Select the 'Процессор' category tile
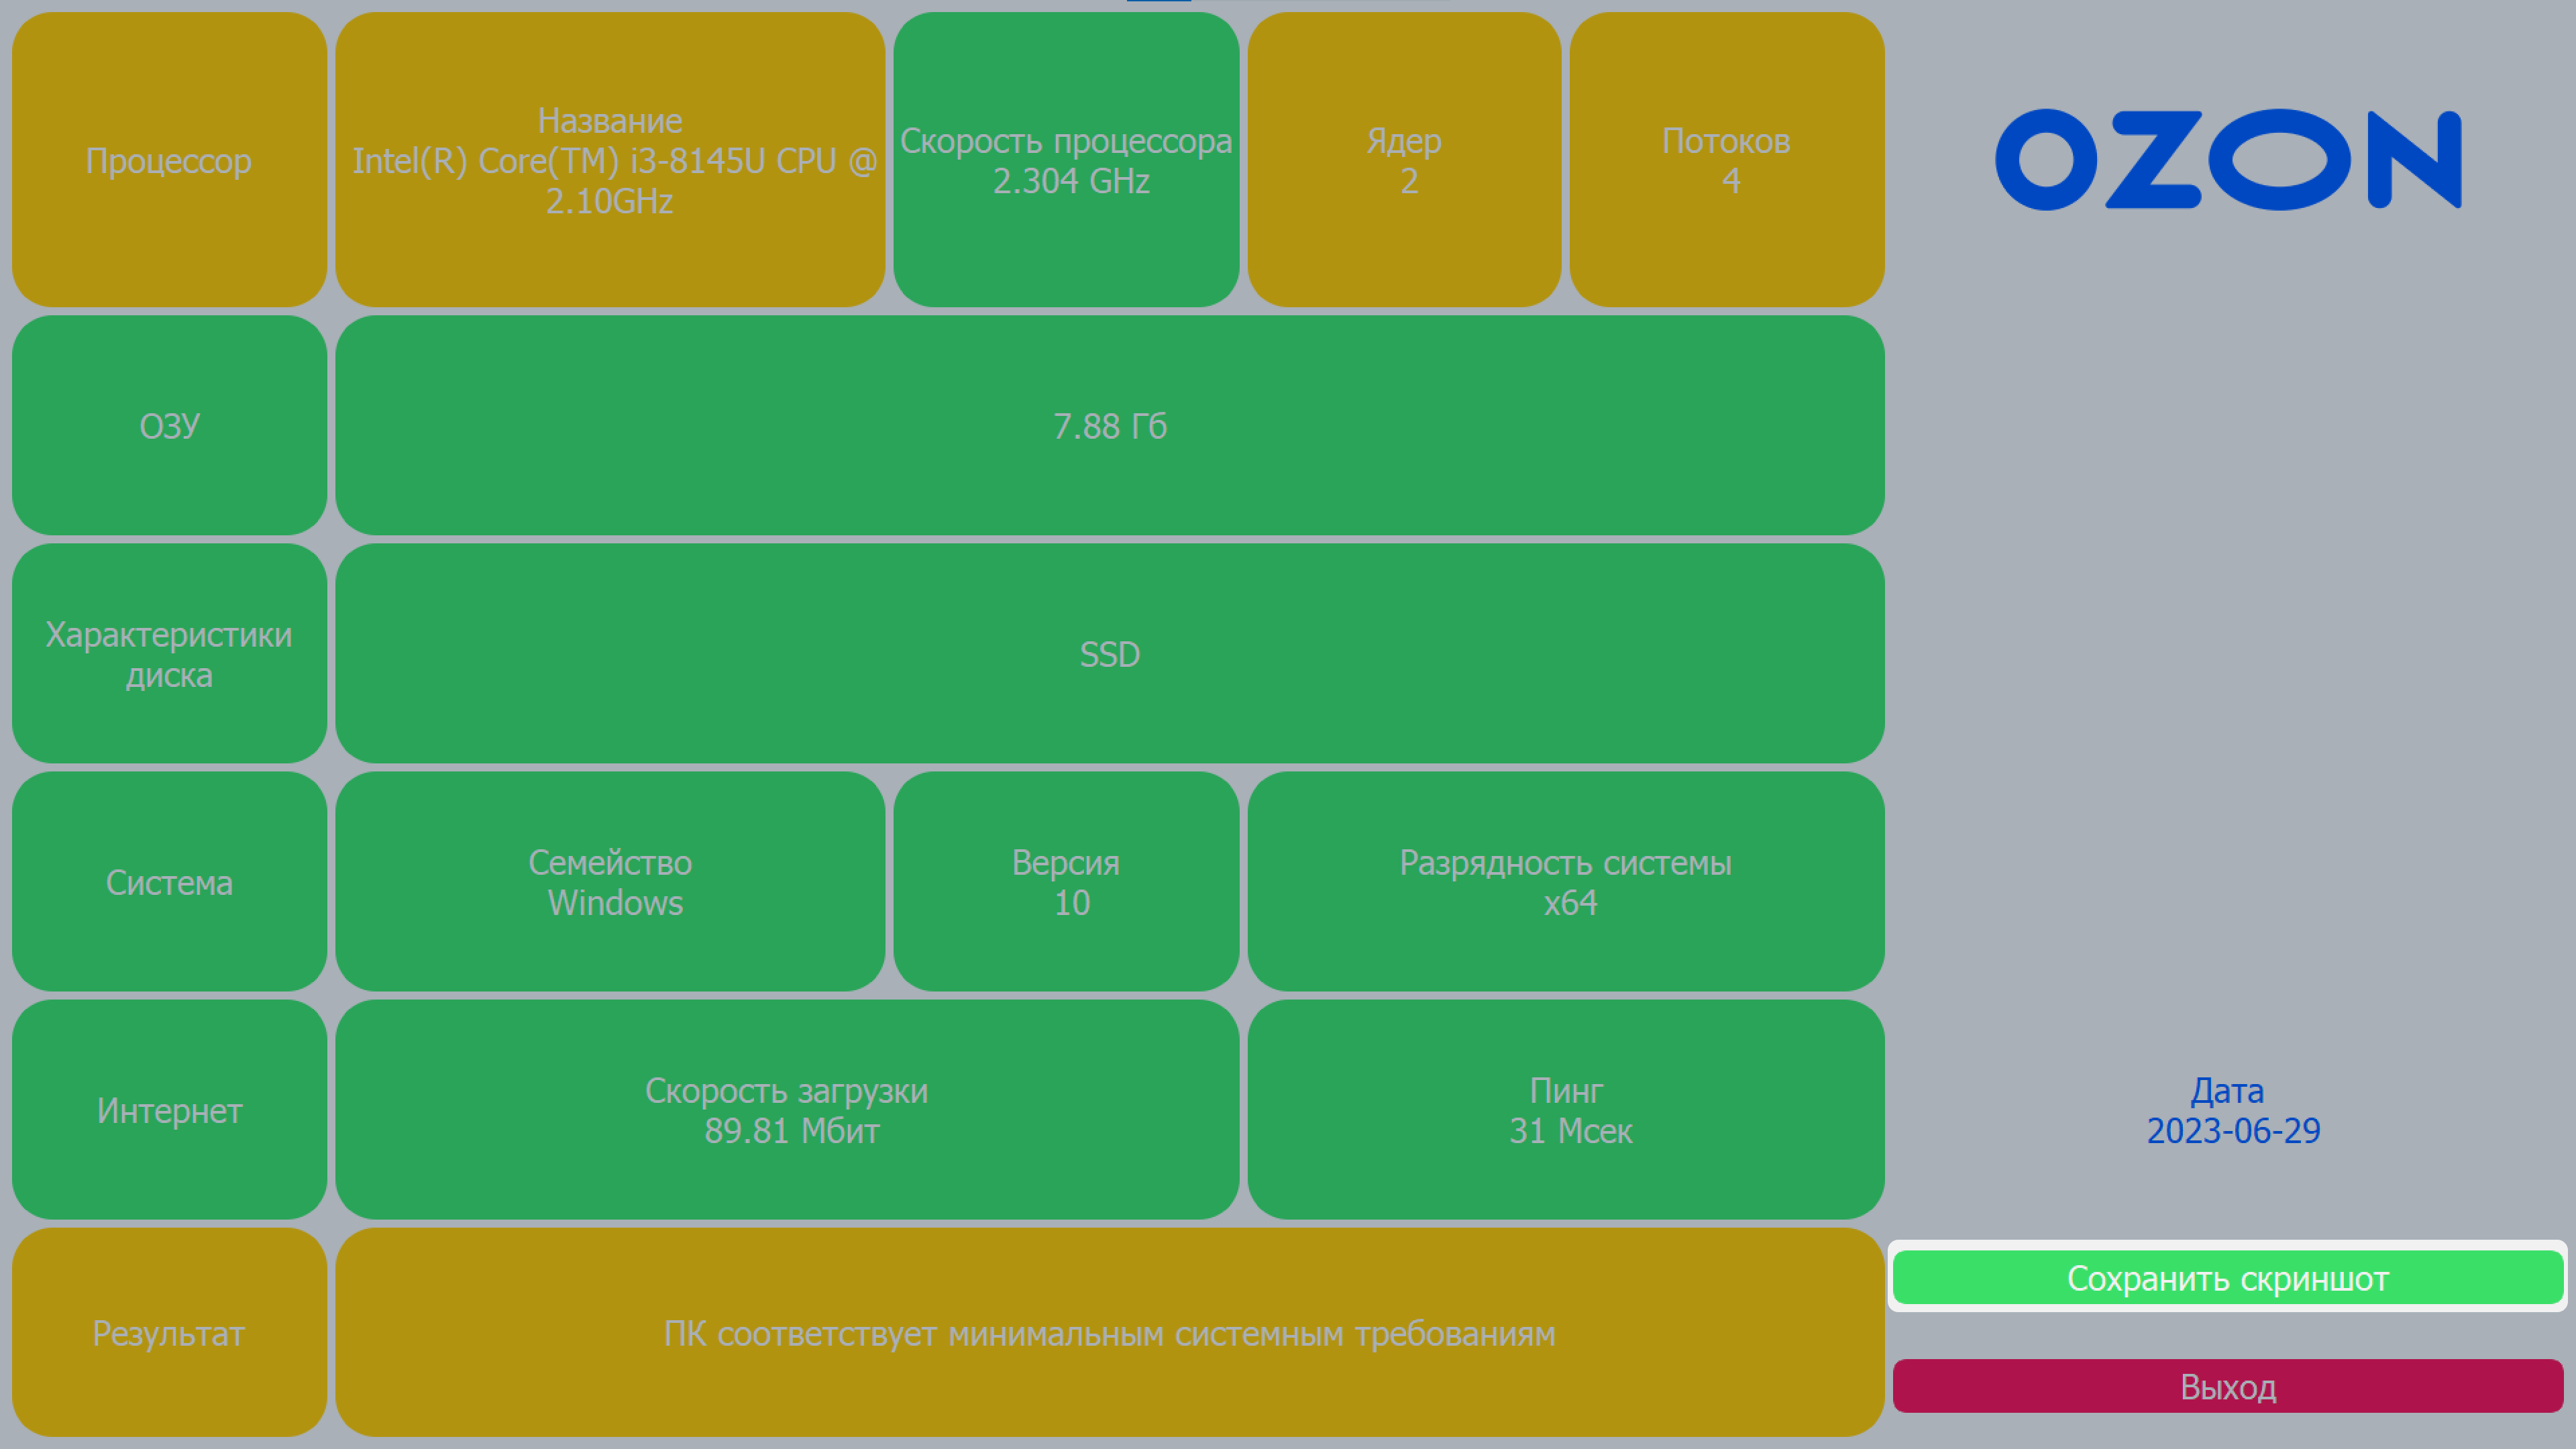Viewport: 2576px width, 1449px height. tap(169, 160)
